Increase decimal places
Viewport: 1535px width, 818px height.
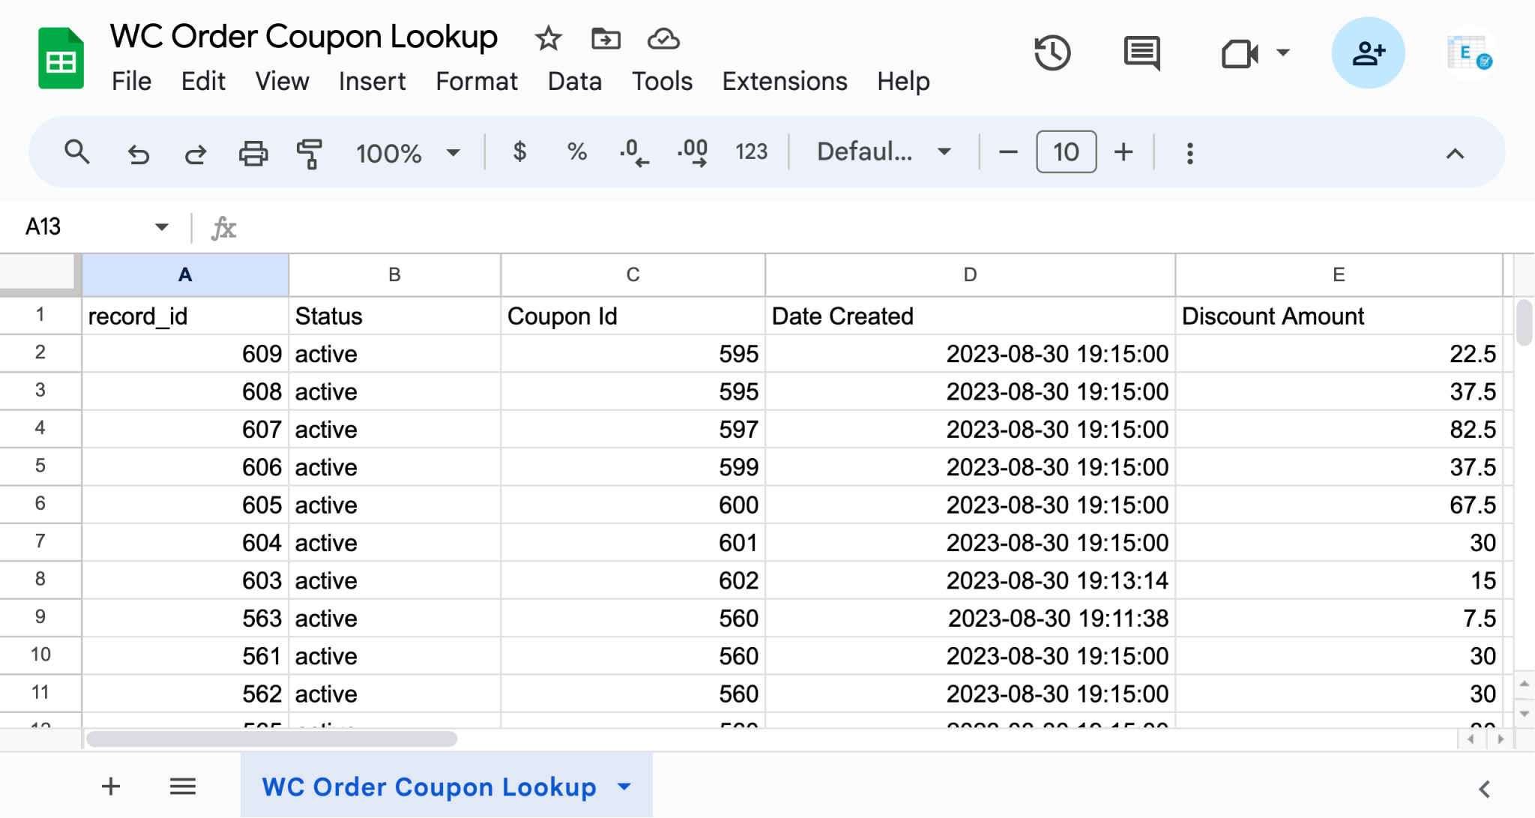pyautogui.click(x=691, y=152)
